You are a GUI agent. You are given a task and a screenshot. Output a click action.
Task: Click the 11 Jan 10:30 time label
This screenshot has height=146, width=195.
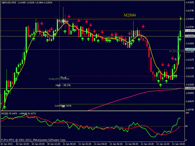(147, 144)
